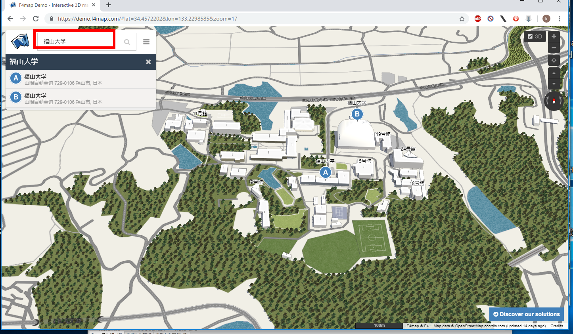Screen dimensions: 573x334
Task: Go back with browser back arrow
Action: click(x=10, y=19)
